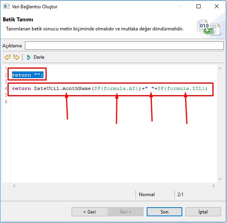The height and width of the screenshot is (223, 227).
Task: Click on DateUtil.monthName in line 4
Action: click(x=62, y=88)
